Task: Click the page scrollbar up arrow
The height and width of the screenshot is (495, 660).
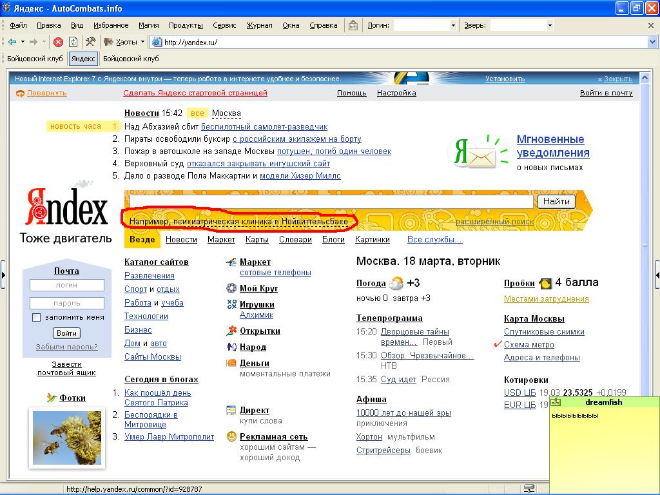Action: [645, 78]
